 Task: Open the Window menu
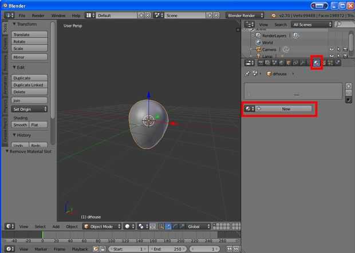pos(58,15)
